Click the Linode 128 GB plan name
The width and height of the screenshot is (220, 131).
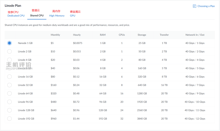click(26, 110)
